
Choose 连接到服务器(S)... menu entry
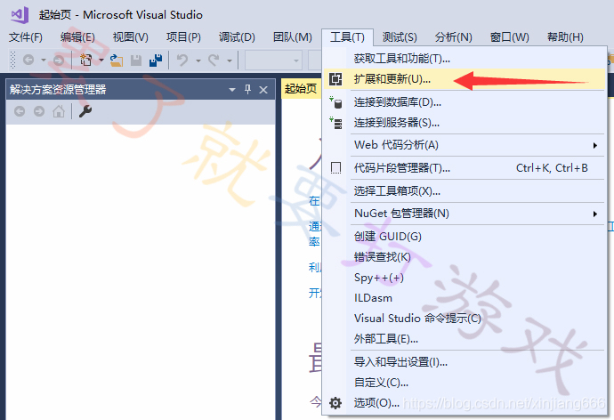click(x=465, y=123)
